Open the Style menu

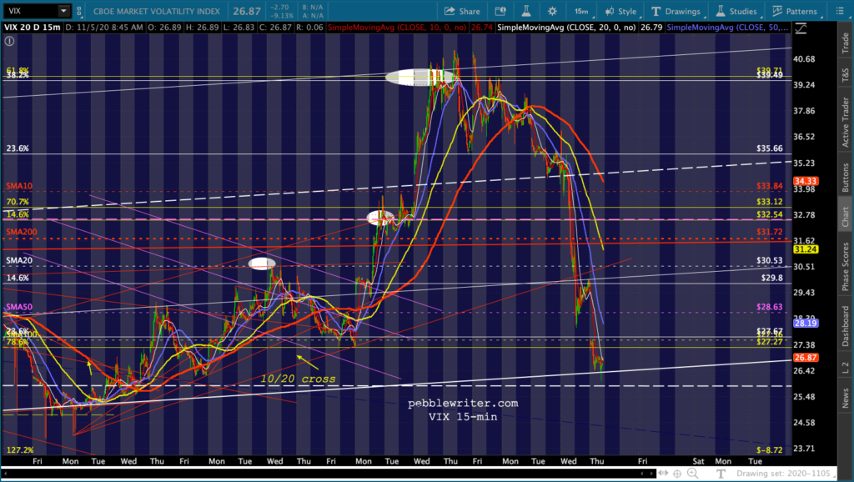tap(620, 11)
